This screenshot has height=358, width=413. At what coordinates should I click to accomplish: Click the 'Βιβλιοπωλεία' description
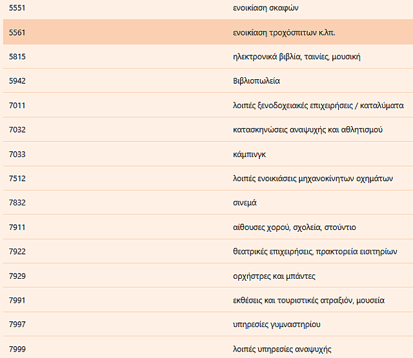(256, 81)
